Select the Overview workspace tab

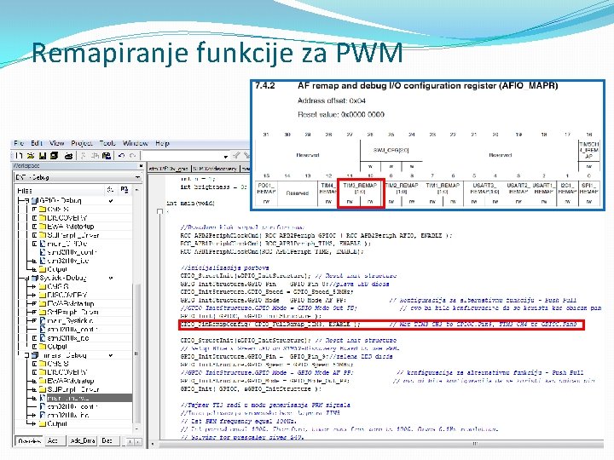(x=29, y=441)
